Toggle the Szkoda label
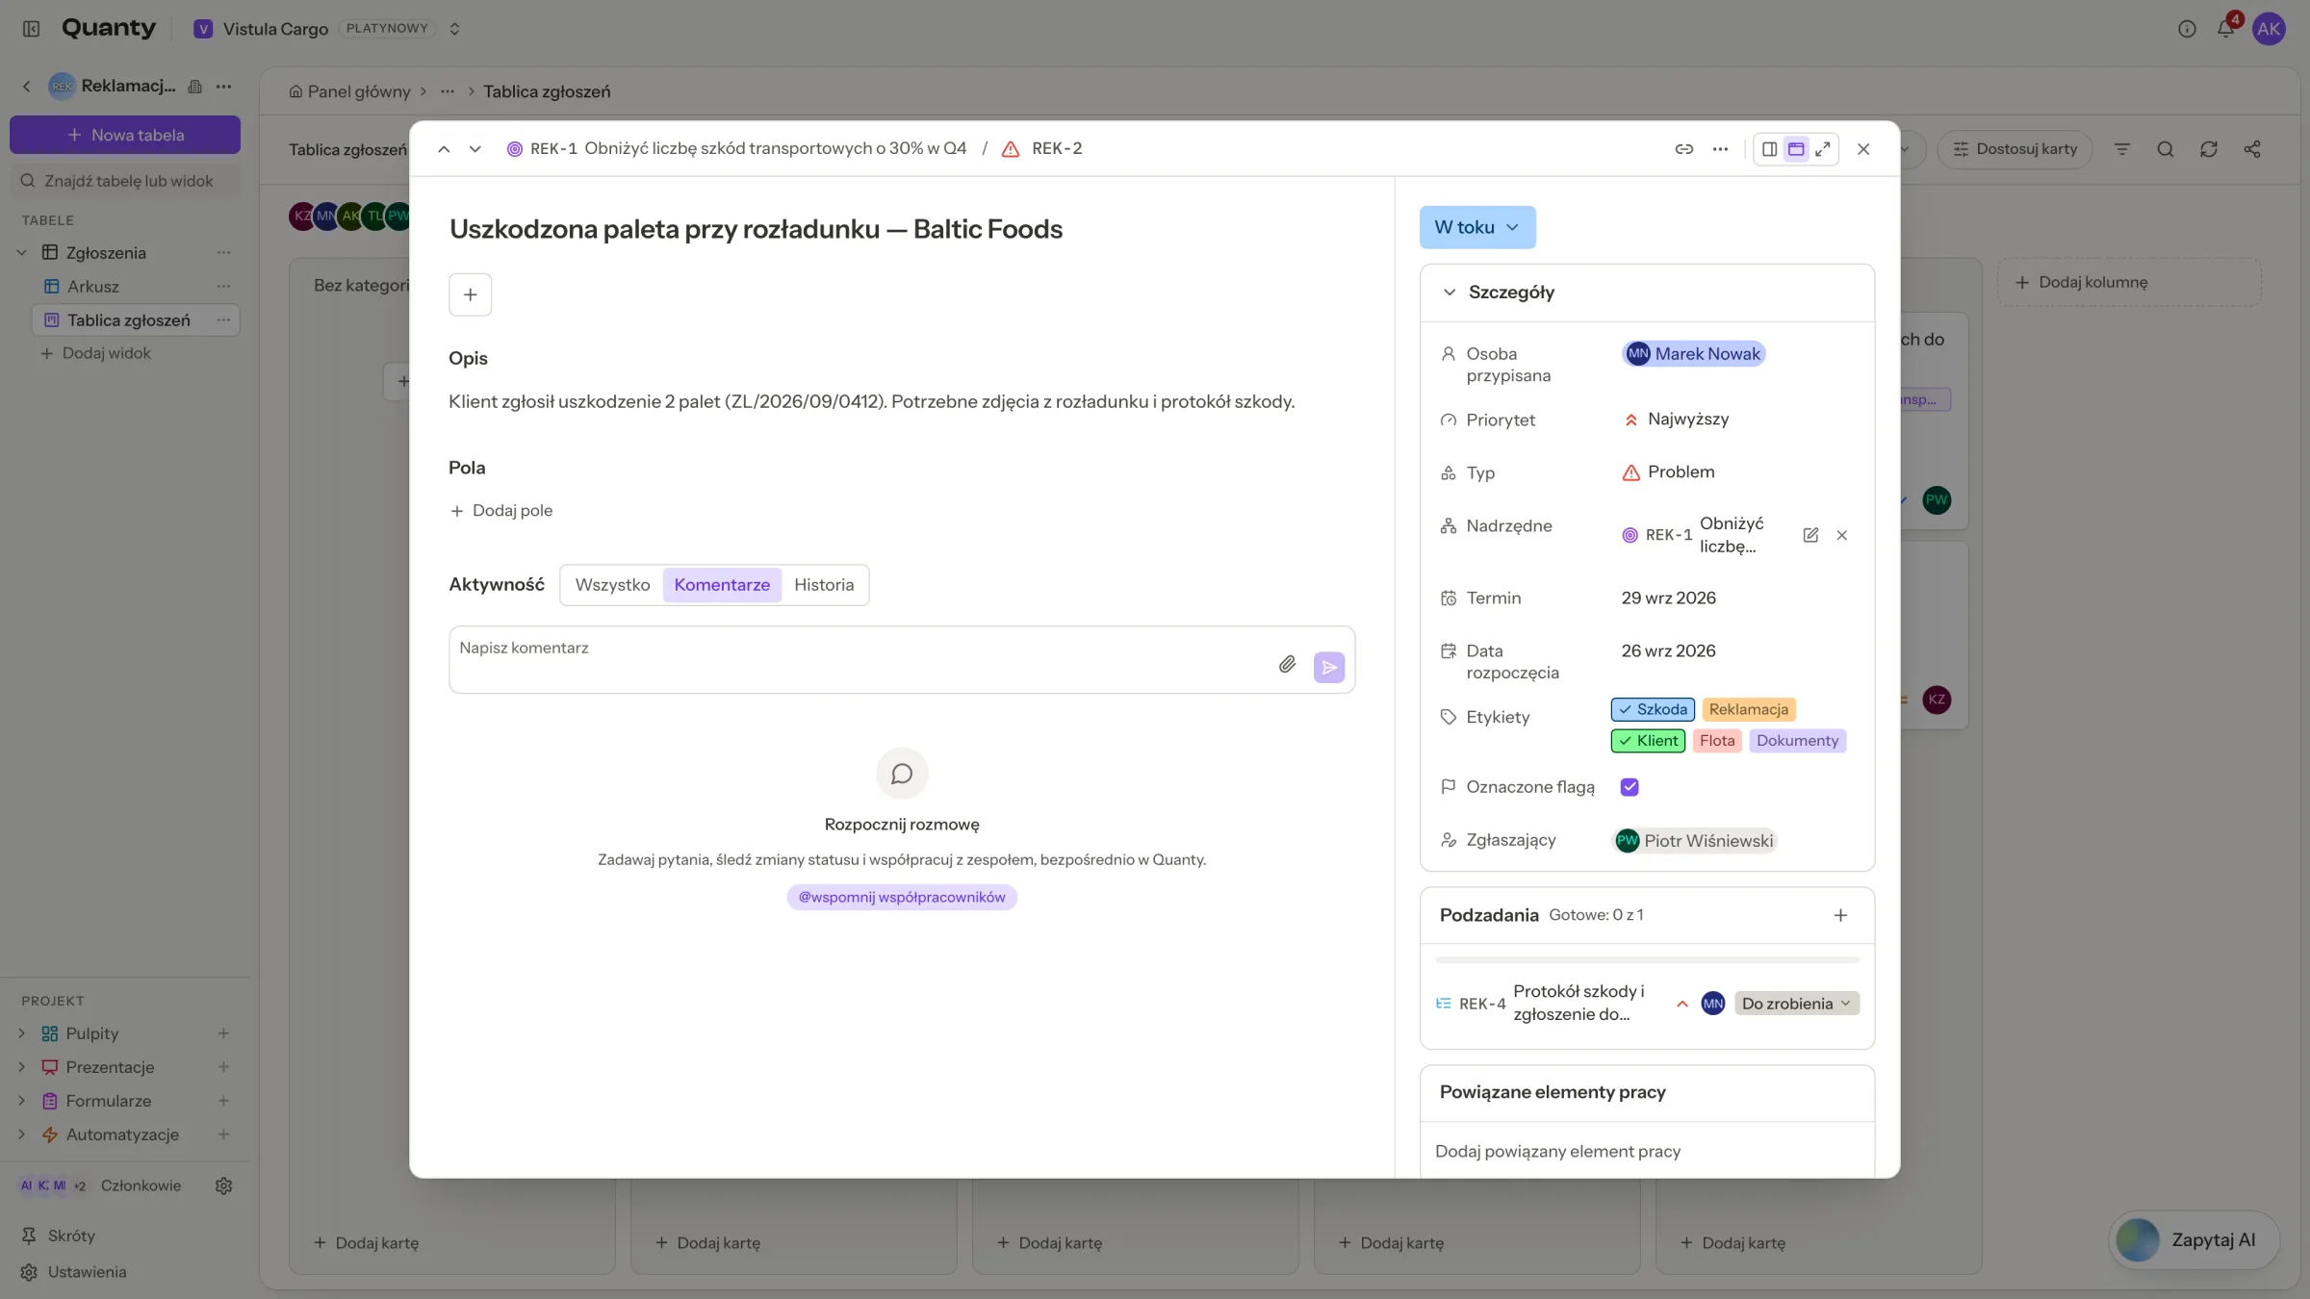Viewport: 2310px width, 1299px height. pos(1653,709)
